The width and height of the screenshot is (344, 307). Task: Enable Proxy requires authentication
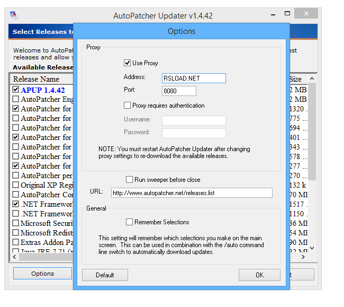127,106
